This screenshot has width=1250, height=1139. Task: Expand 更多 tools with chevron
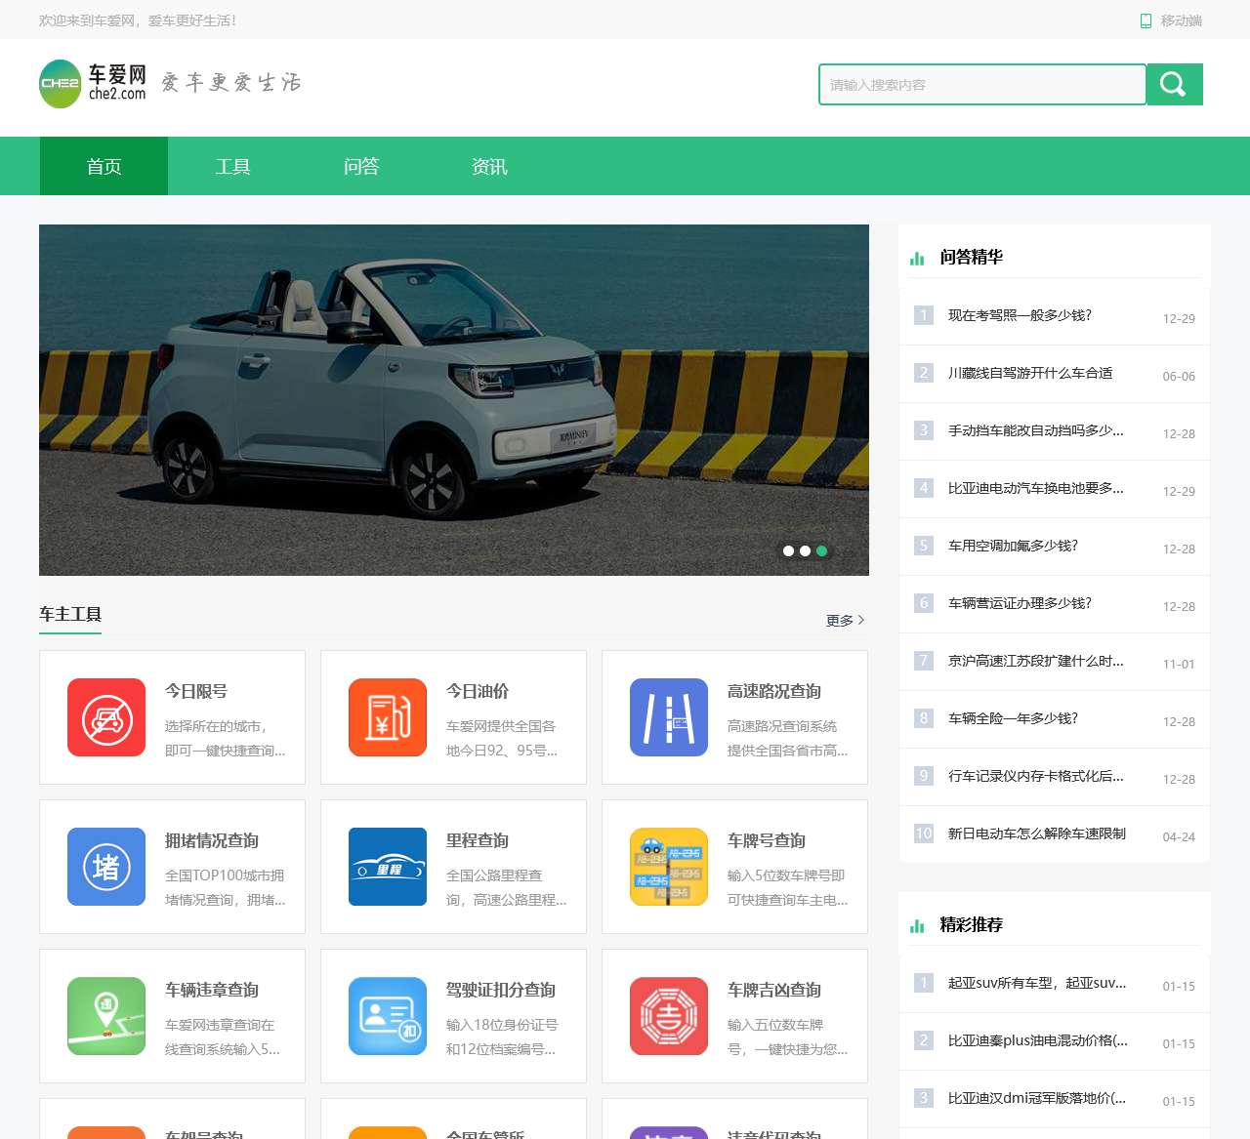pos(846,620)
